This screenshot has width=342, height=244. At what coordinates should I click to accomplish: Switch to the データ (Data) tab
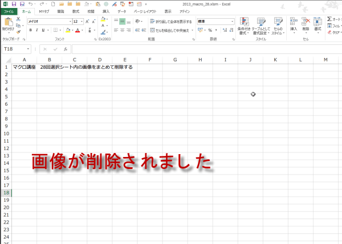point(122,11)
